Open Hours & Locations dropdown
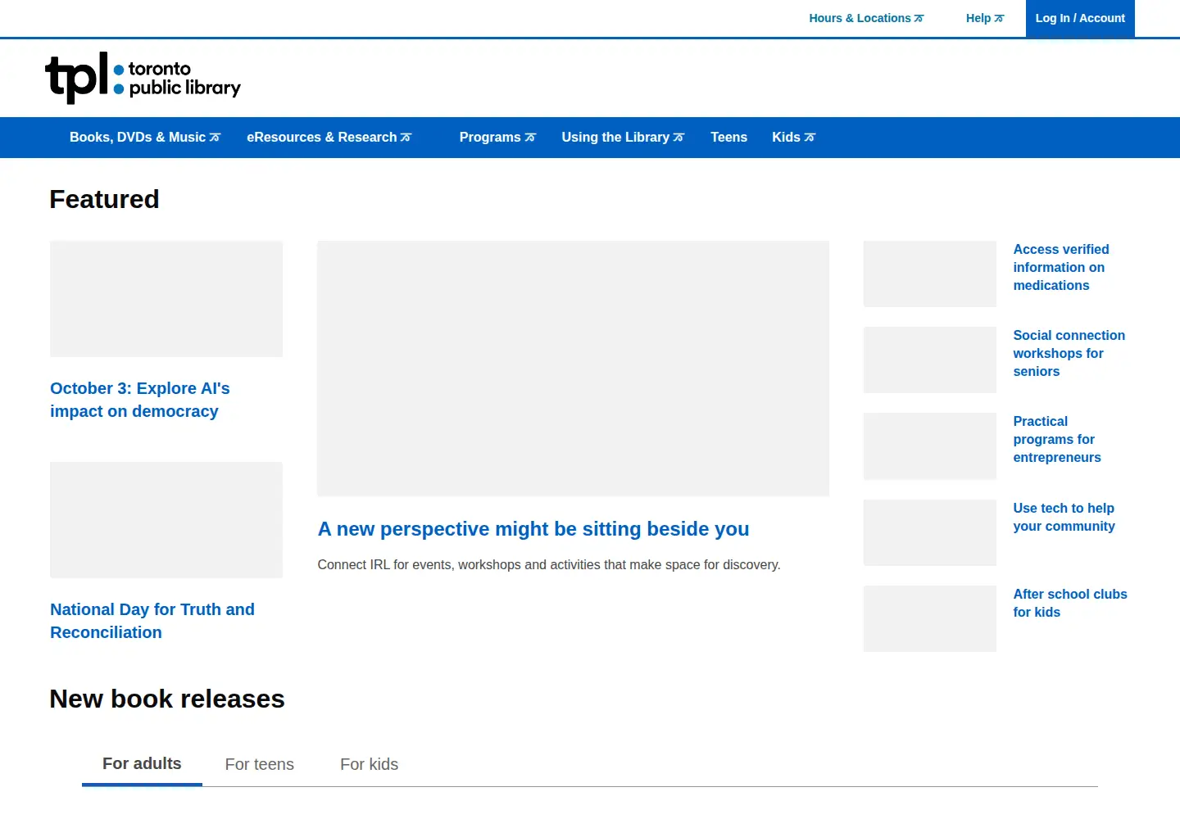This screenshot has width=1180, height=819. click(x=866, y=18)
